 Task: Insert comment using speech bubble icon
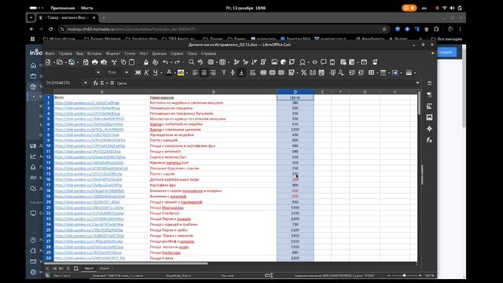point(323,62)
